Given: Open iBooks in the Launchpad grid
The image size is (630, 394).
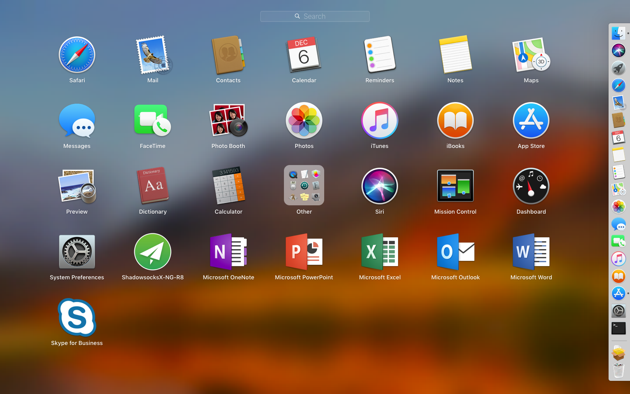Looking at the screenshot, I should (455, 120).
